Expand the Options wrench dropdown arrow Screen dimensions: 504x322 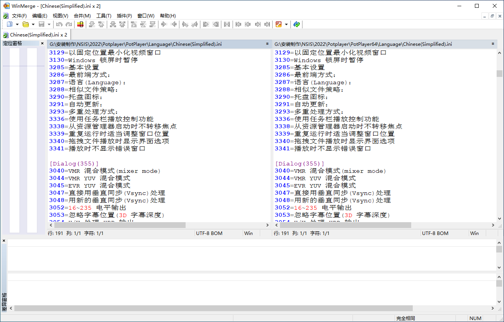286,24
